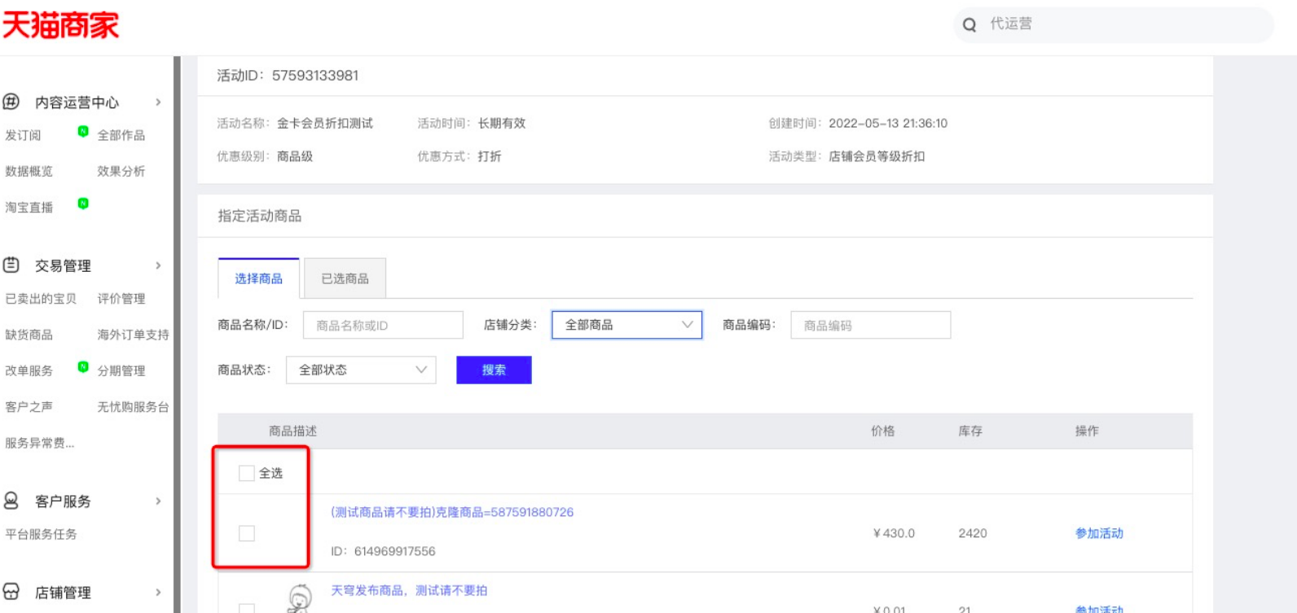The width and height of the screenshot is (1297, 613).
Task: Open the 克隆商品=587591880726 product link
Action: click(452, 512)
